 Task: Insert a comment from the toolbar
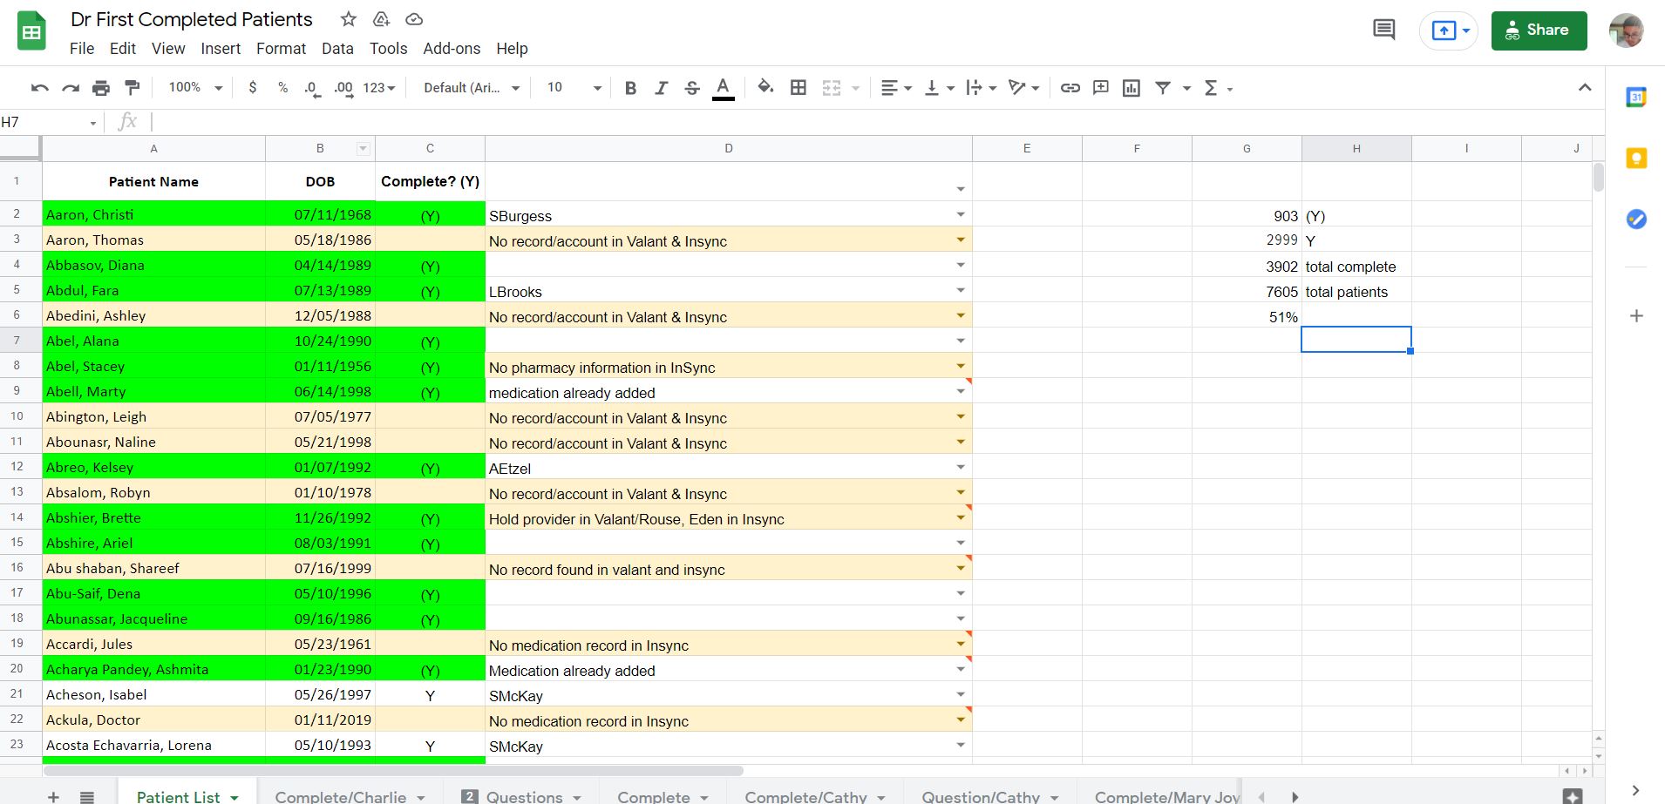pyautogui.click(x=1101, y=88)
